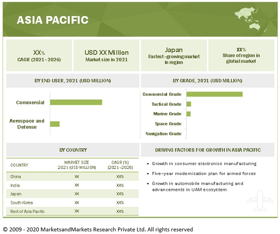The width and height of the screenshot is (280, 234).
Task: Select the South Korea table row
Action: pyautogui.click(x=72, y=203)
